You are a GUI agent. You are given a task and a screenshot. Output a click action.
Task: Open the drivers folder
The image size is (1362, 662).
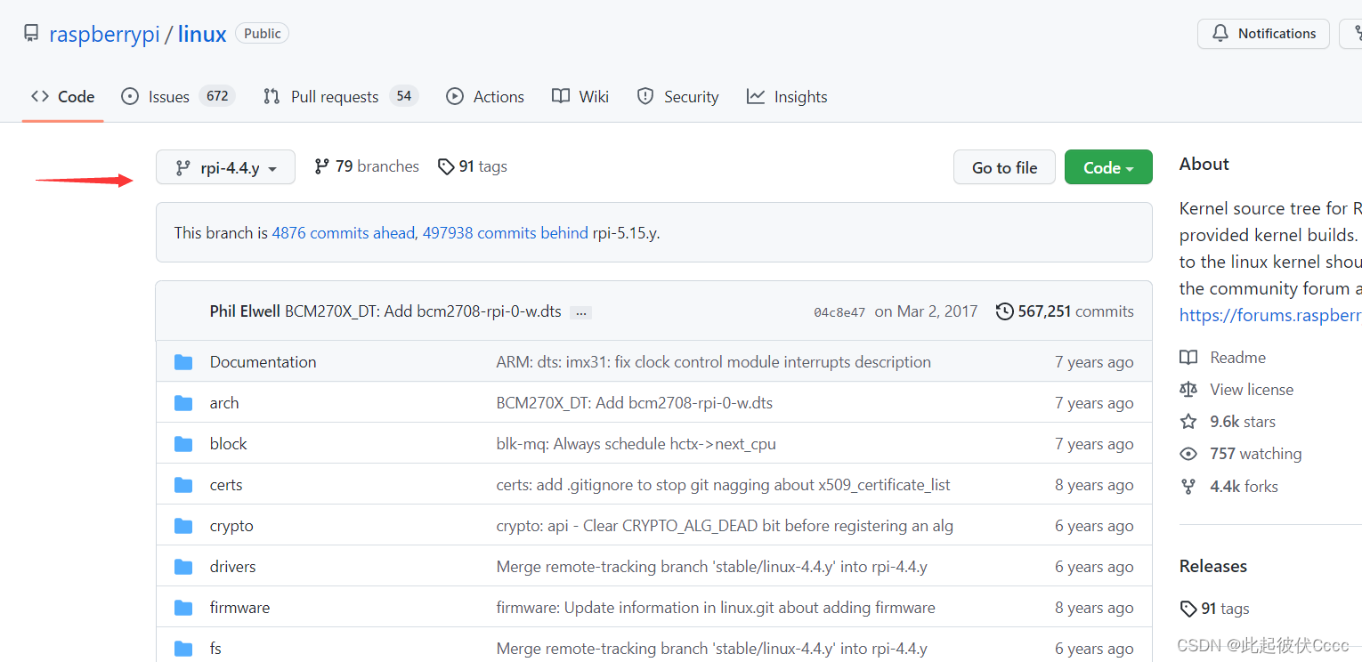[232, 567]
